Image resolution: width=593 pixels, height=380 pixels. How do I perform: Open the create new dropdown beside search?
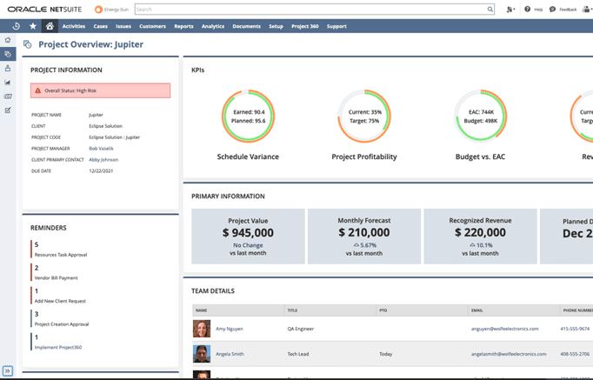pyautogui.click(x=510, y=10)
